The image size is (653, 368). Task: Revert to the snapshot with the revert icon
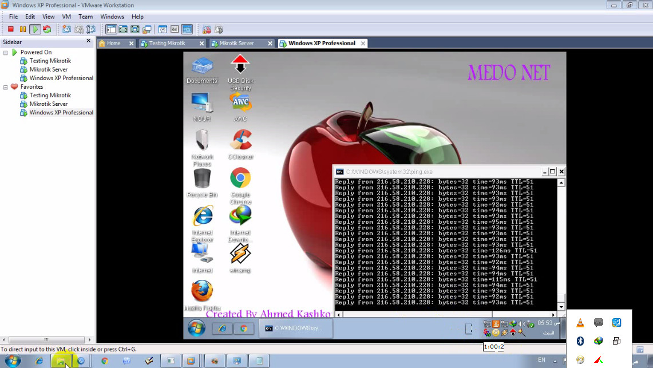tap(79, 29)
